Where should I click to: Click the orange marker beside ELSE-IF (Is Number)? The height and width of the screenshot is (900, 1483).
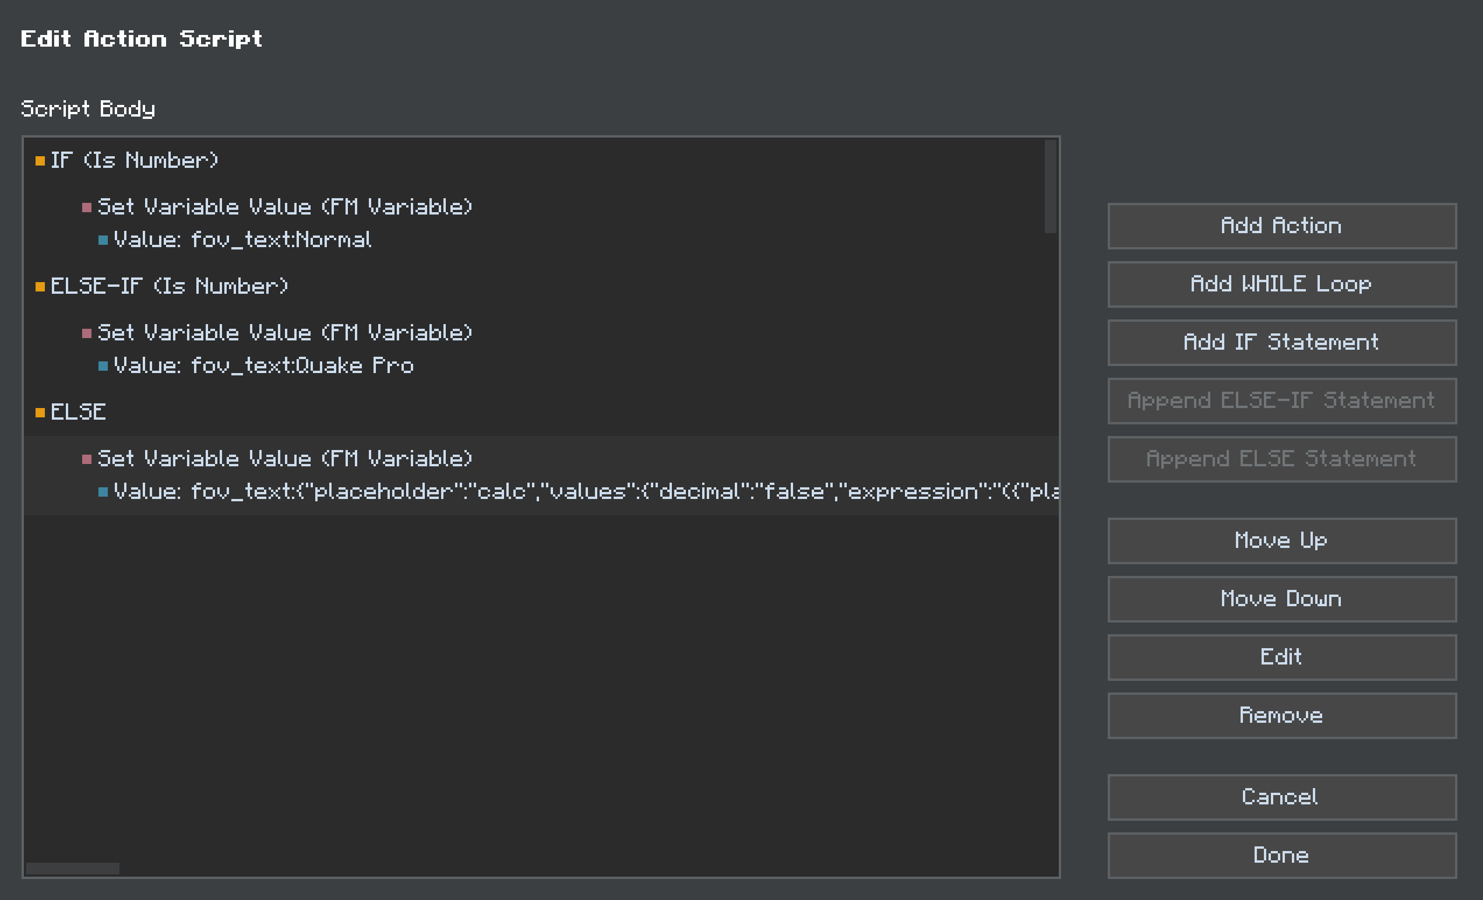point(40,287)
